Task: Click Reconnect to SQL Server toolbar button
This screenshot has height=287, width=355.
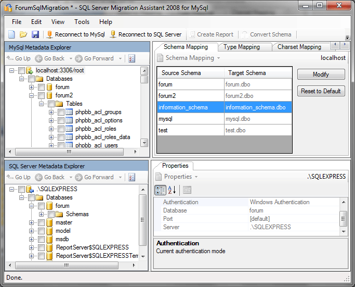Action: click(146, 34)
